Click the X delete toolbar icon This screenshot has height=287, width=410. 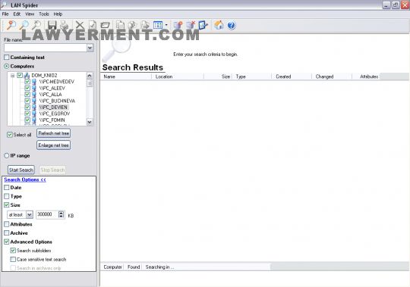pyautogui.click(x=80, y=25)
